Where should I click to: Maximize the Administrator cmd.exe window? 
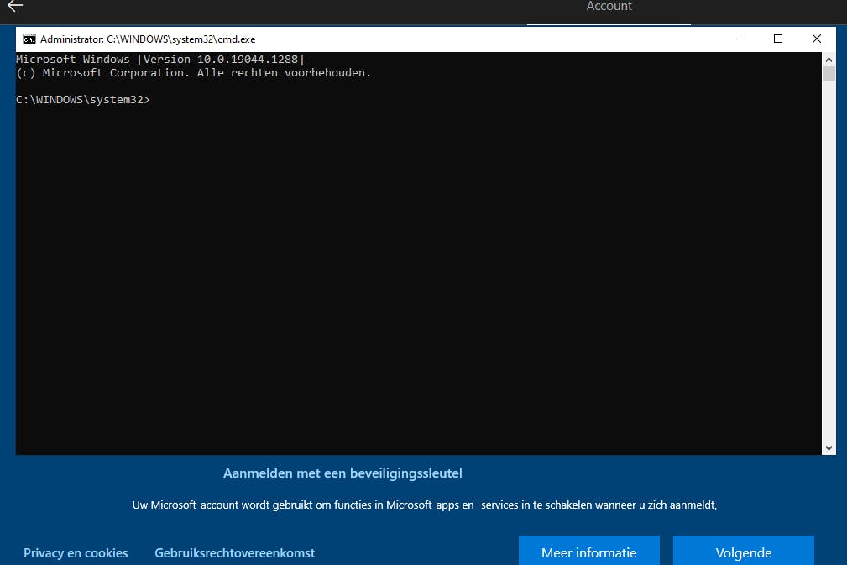pyautogui.click(x=778, y=39)
